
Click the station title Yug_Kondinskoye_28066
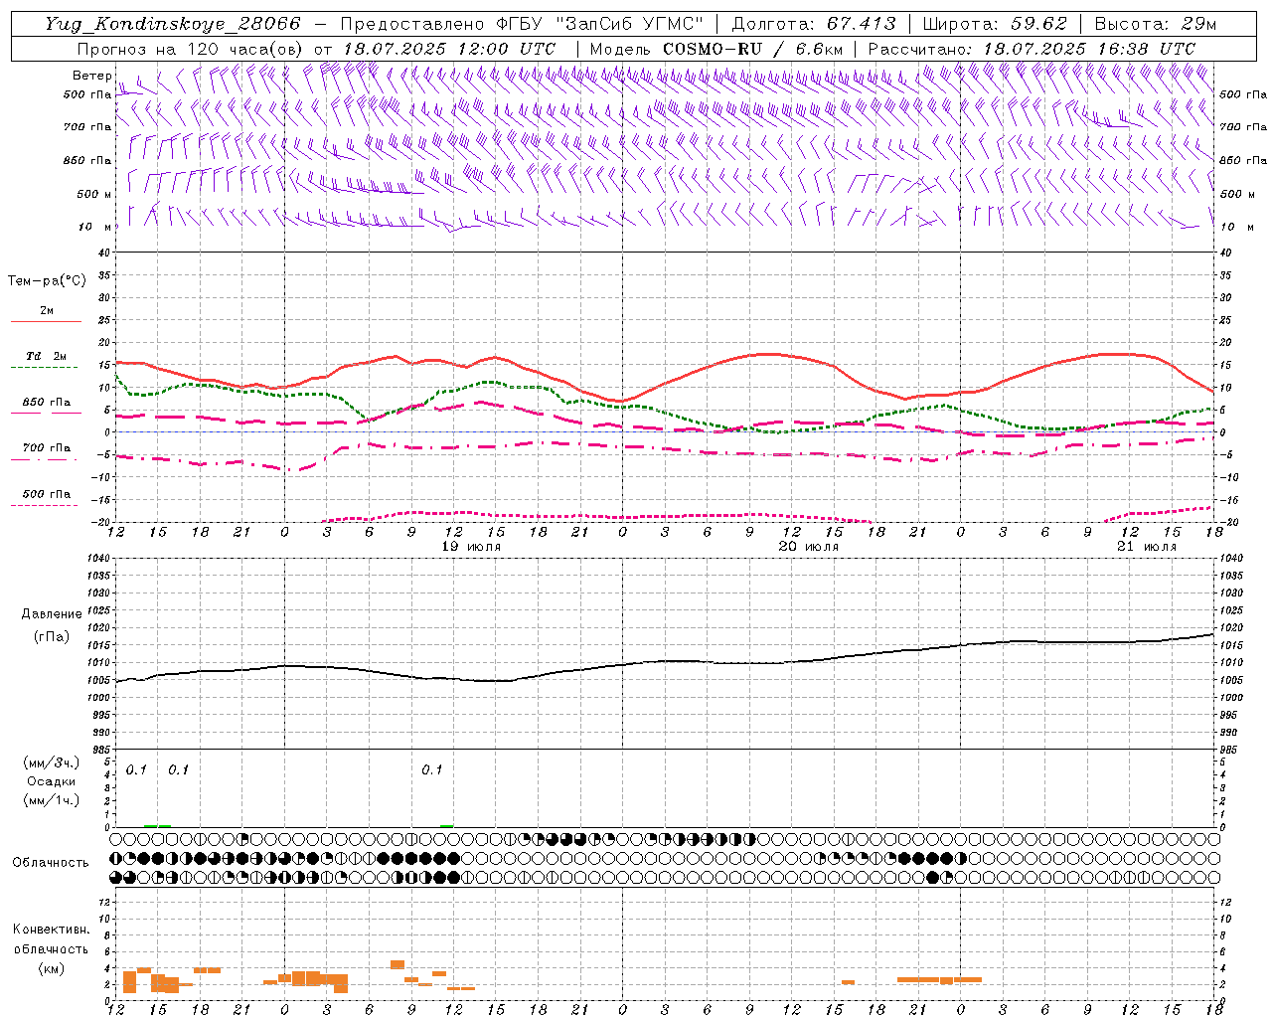tap(172, 24)
